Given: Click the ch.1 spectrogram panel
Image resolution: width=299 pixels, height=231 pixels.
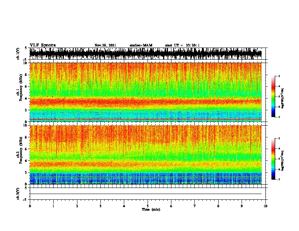Looking at the screenshot, I should [x=146, y=92].
